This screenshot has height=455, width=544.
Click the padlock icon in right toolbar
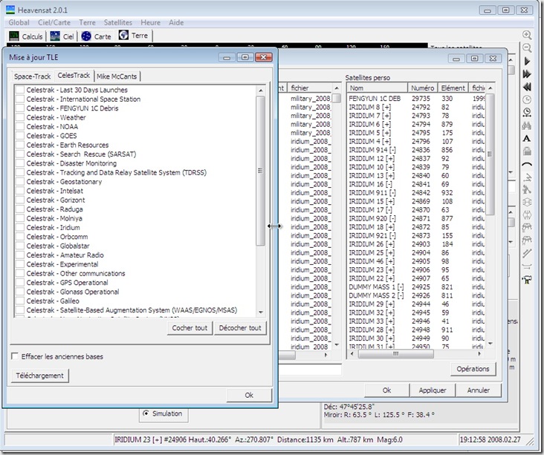pos(527,151)
